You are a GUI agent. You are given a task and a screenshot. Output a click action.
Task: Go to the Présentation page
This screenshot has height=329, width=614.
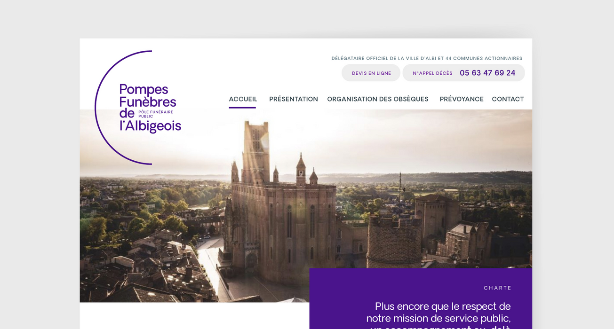(x=294, y=99)
